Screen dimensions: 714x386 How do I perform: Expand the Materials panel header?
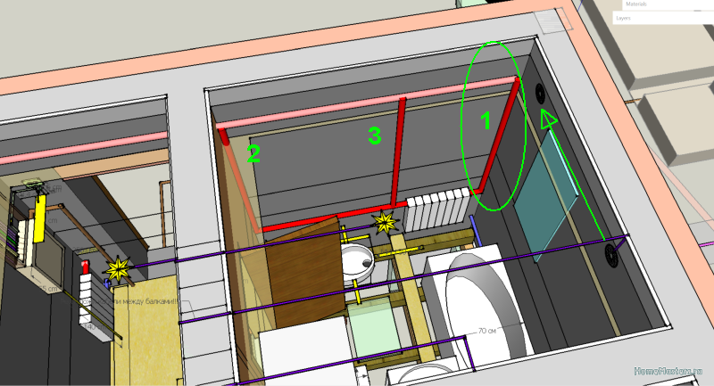tap(660, 4)
